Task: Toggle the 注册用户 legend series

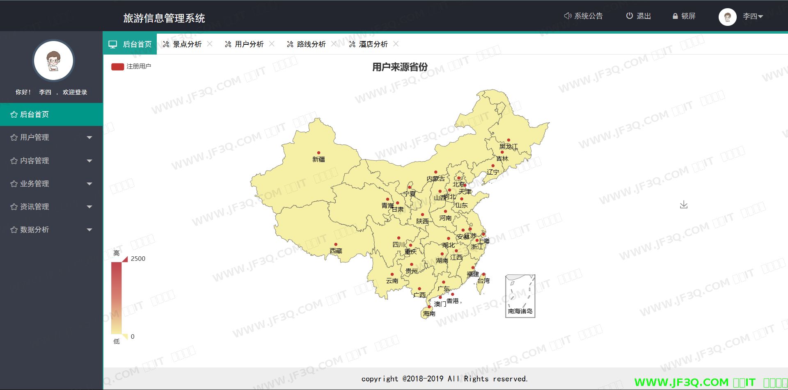Action: point(118,66)
